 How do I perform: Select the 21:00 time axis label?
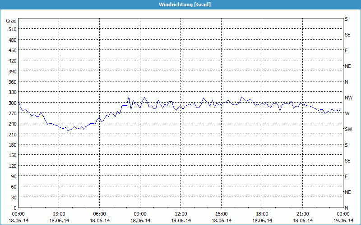303,214
